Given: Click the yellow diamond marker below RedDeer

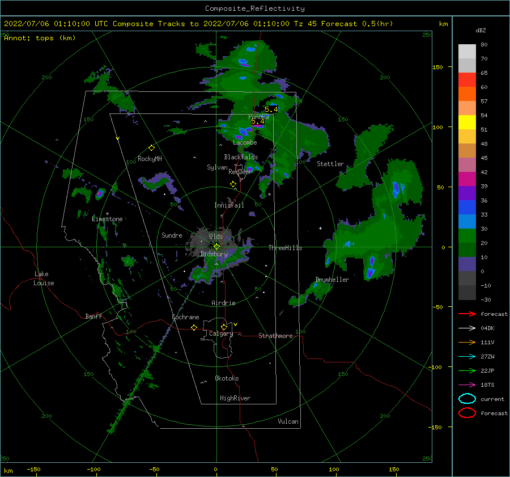Looking at the screenshot, I should point(233,184).
